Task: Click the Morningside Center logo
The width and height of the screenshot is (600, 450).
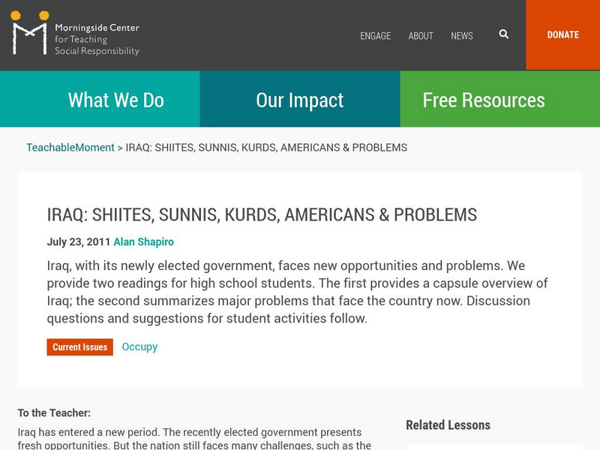Action: (x=75, y=33)
